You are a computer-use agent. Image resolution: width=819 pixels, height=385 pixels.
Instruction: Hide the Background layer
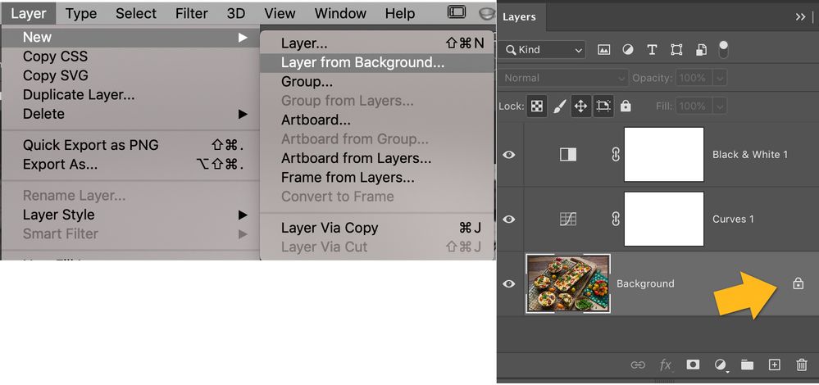pyautogui.click(x=509, y=283)
